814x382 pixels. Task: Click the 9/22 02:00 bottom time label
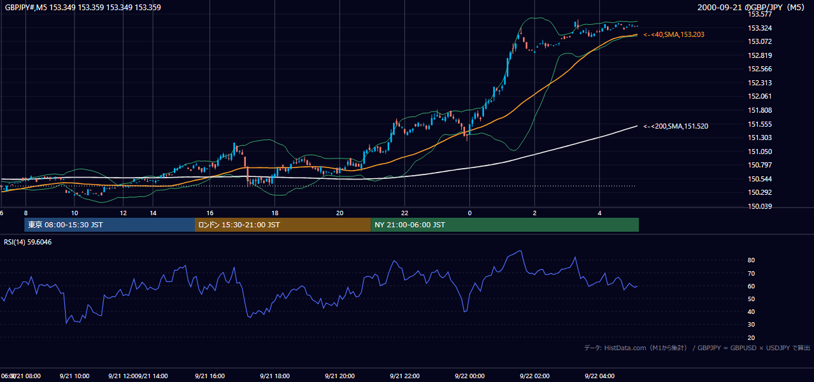click(534, 376)
